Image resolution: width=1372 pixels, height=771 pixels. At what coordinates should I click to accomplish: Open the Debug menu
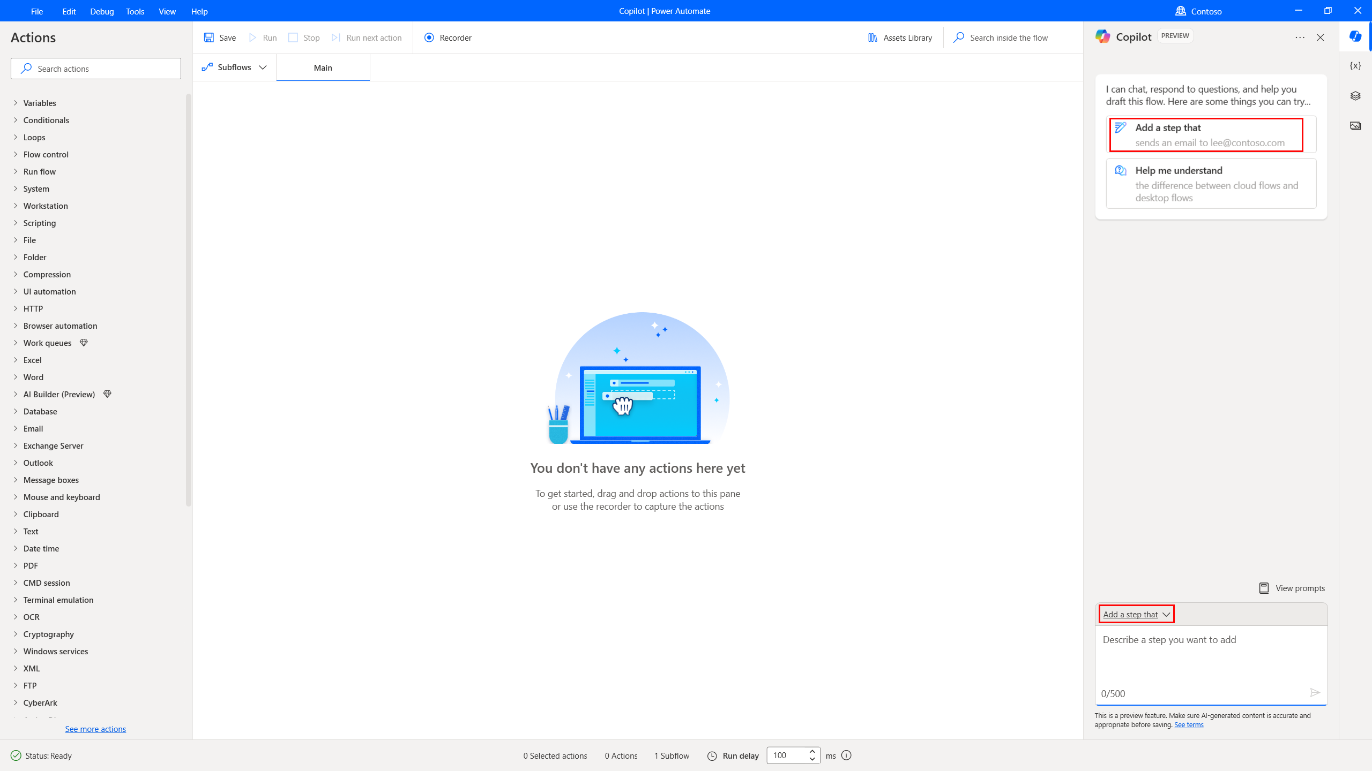[x=102, y=10]
